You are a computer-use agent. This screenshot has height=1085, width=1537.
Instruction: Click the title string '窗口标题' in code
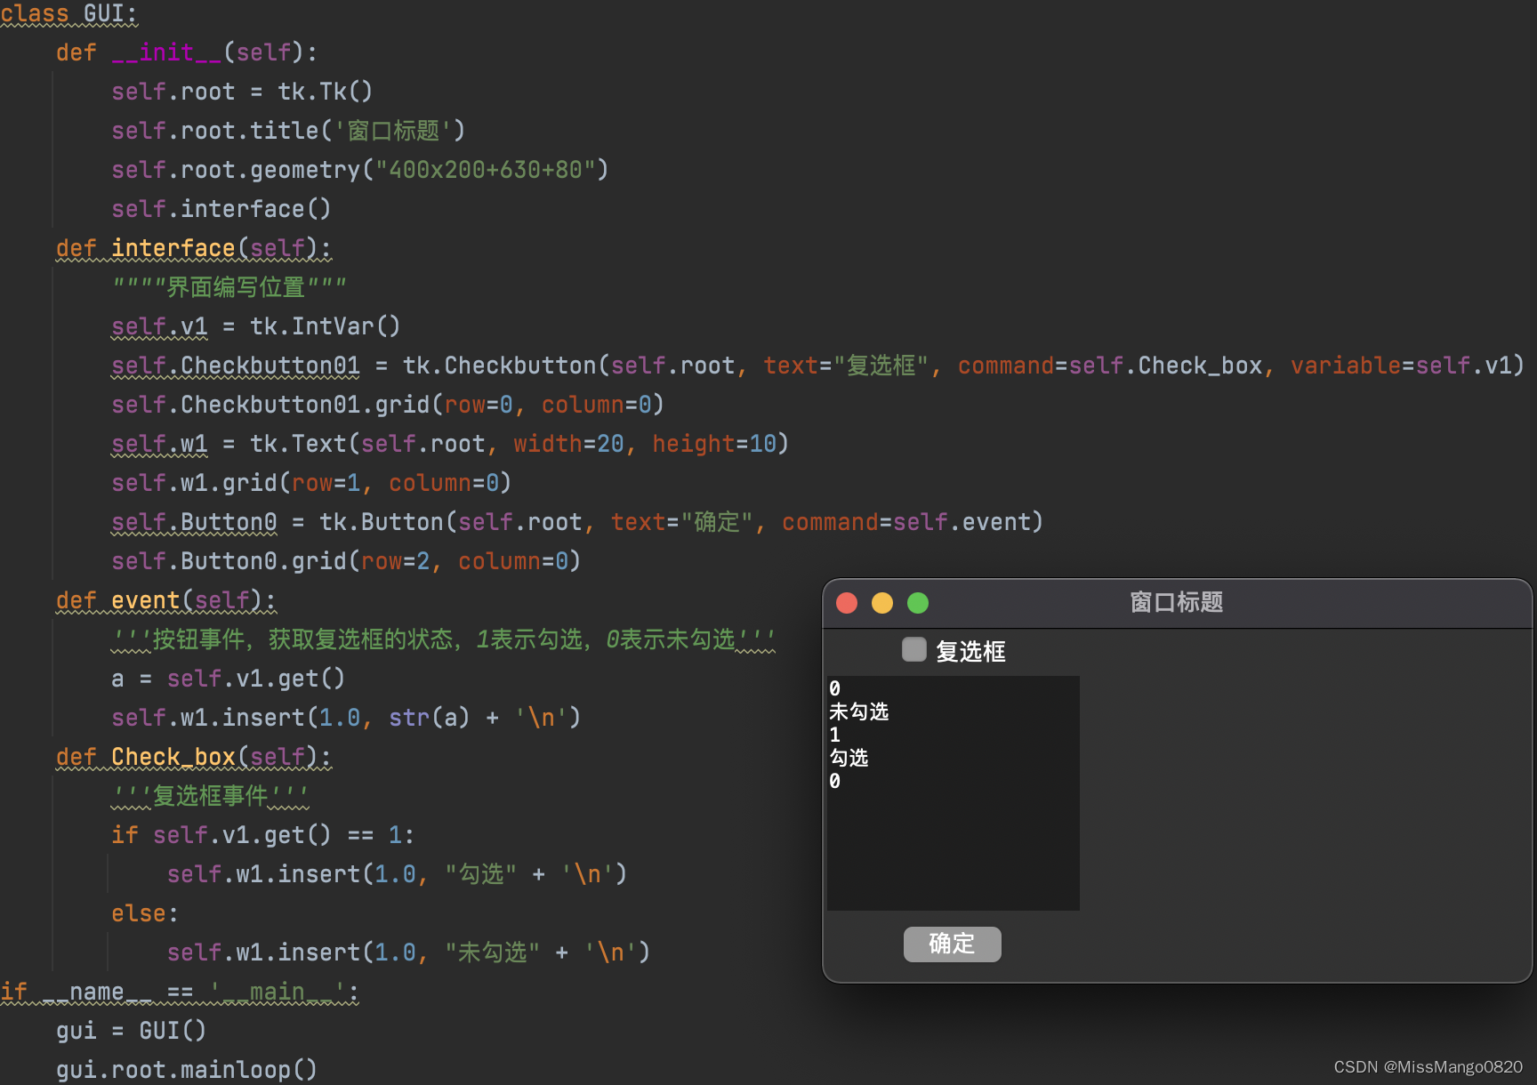pos(392,131)
